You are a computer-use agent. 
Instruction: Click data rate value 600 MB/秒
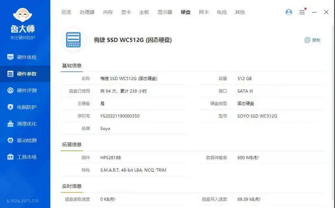[x=248, y=158]
